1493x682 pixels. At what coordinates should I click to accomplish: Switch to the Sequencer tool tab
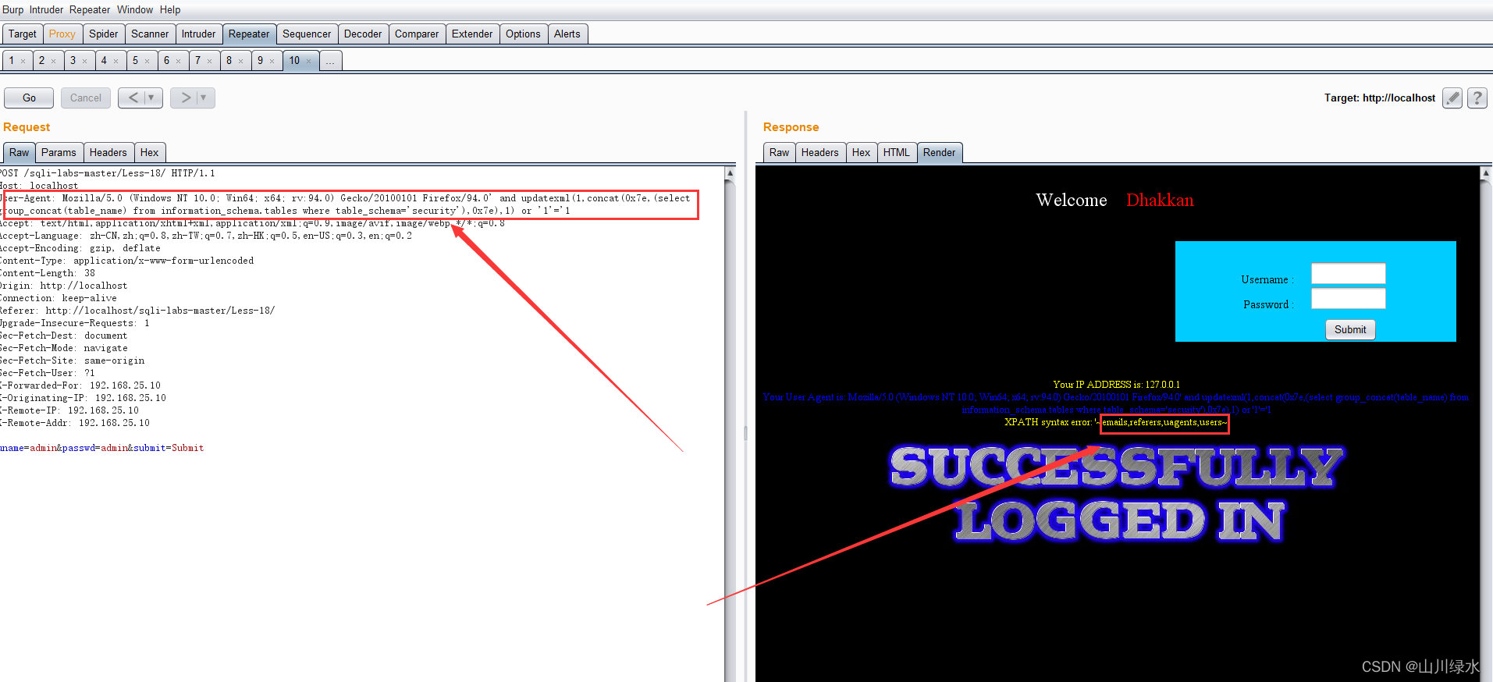(307, 34)
